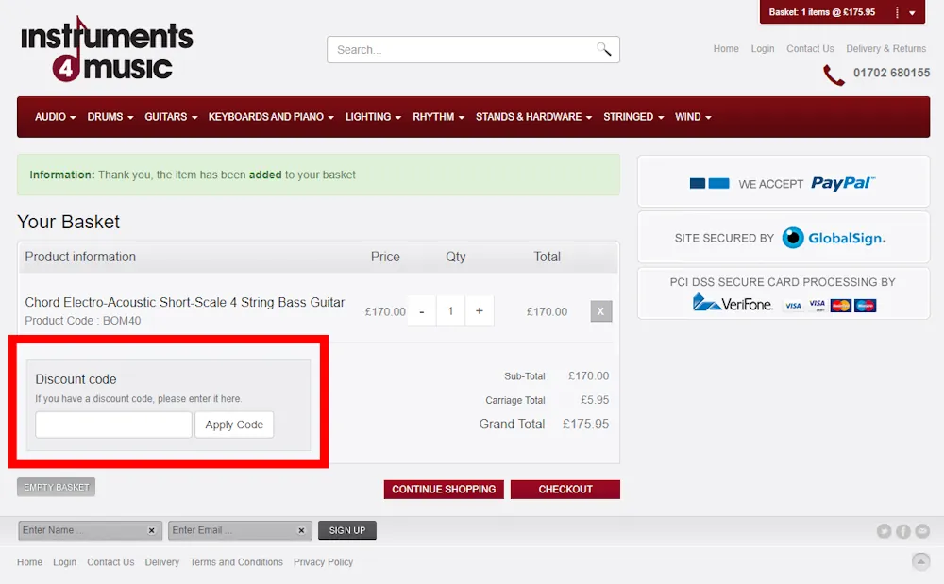
Task: Open the Login link in the header
Action: (x=763, y=49)
